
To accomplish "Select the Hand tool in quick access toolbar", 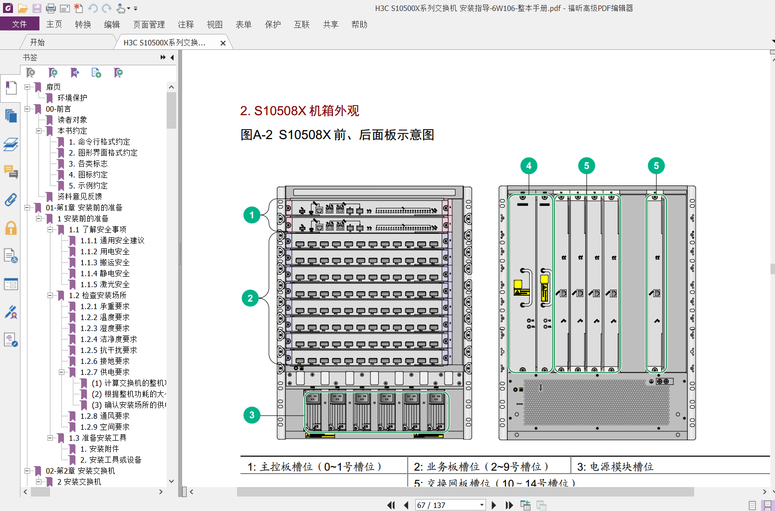I will pyautogui.click(x=121, y=8).
